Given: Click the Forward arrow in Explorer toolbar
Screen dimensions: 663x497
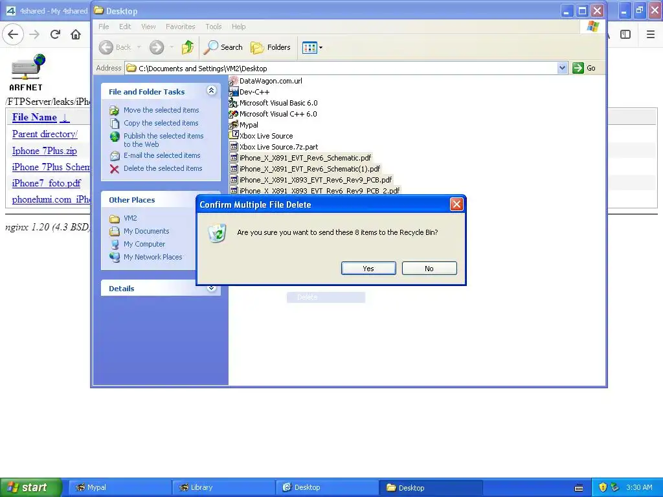Looking at the screenshot, I should (x=157, y=47).
